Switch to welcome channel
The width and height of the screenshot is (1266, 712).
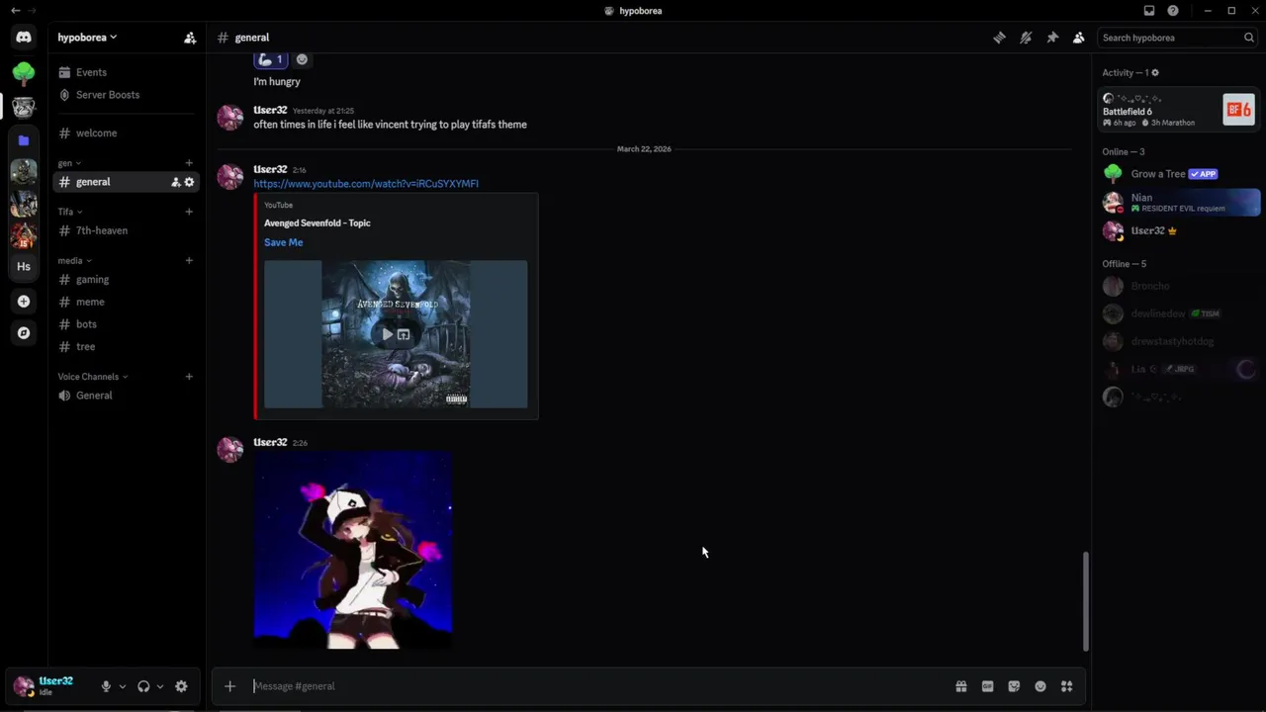pos(126,133)
